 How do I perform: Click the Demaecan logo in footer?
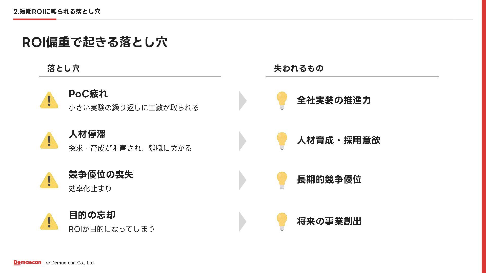coord(27,263)
